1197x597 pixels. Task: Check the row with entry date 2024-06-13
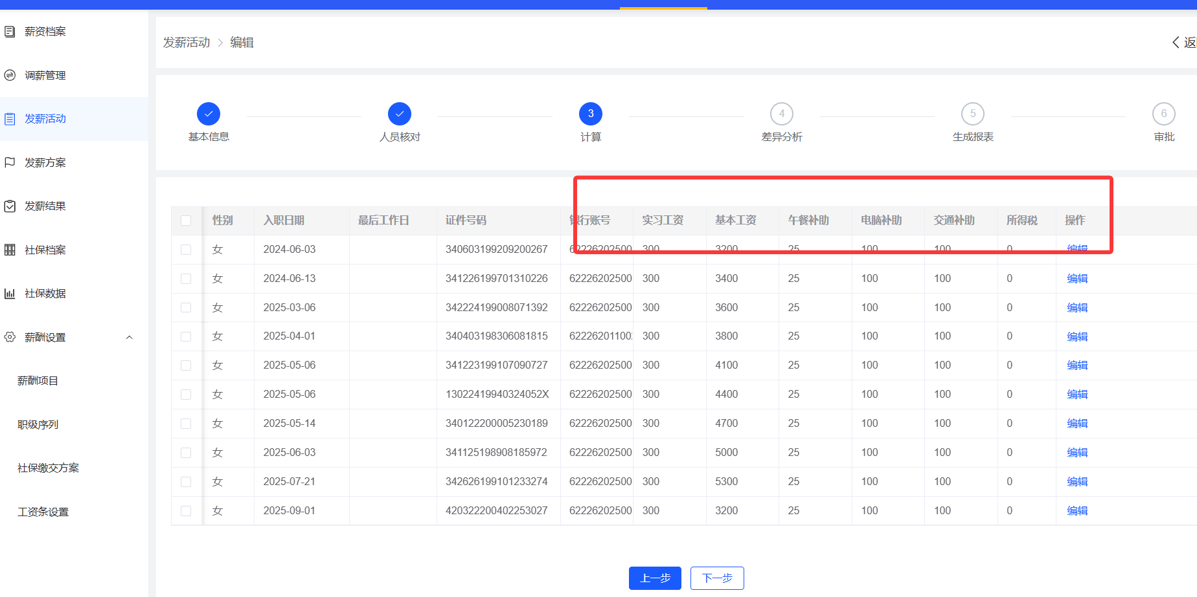186,279
